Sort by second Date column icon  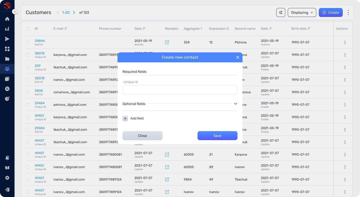271,29
